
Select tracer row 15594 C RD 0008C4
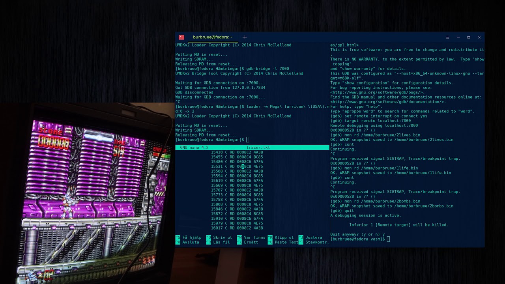[237, 176]
